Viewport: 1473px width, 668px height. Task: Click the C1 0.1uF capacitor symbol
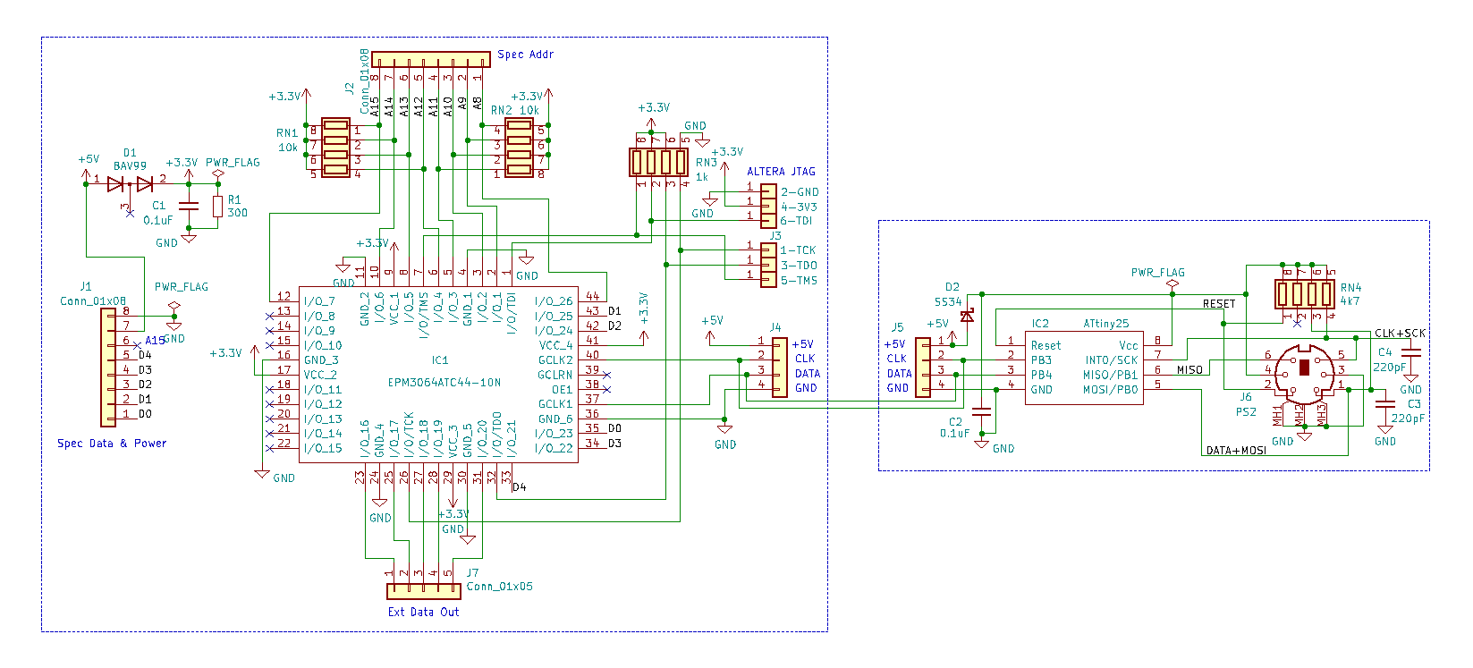click(x=189, y=206)
